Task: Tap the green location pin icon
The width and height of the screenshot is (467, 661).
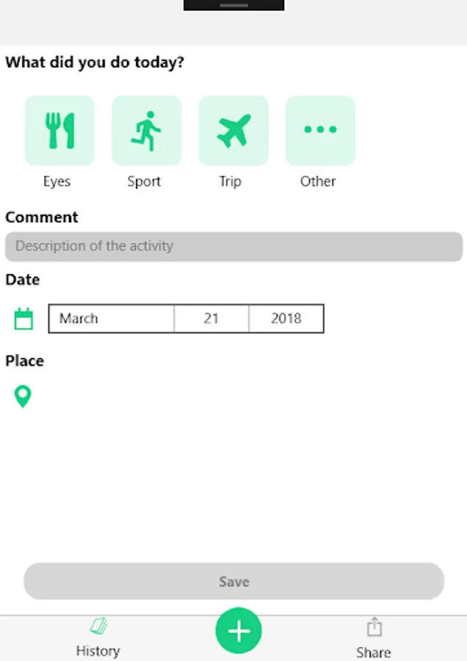Action: click(23, 397)
